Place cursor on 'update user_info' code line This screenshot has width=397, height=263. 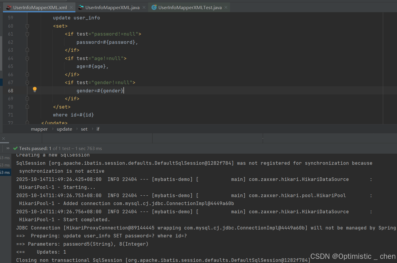pyautogui.click(x=76, y=18)
